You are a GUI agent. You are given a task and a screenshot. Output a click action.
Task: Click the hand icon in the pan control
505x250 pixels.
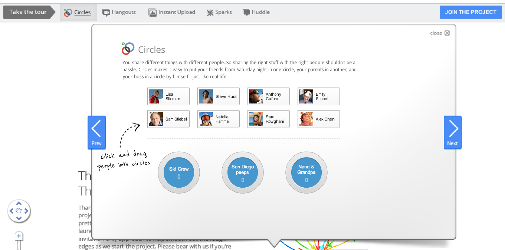(19, 211)
